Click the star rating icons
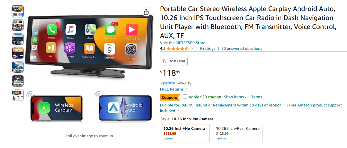Viewport: 347px width, 148px height. tap(178, 48)
